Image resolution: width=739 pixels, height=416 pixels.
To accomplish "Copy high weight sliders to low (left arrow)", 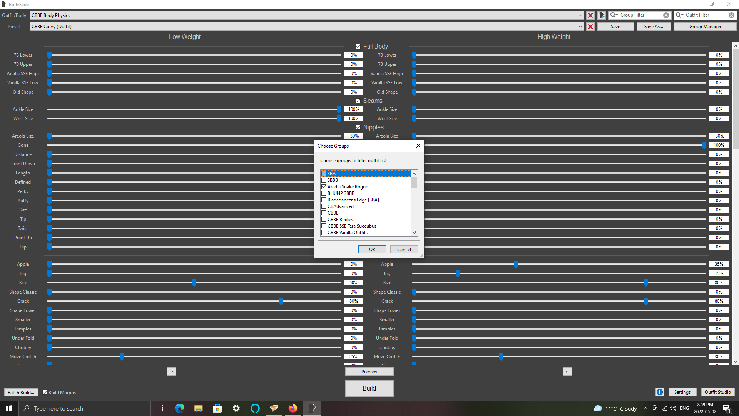I will coord(567,372).
